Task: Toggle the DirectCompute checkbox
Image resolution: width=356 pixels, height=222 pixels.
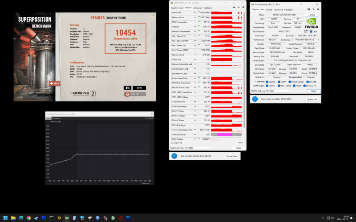Action: (290, 82)
